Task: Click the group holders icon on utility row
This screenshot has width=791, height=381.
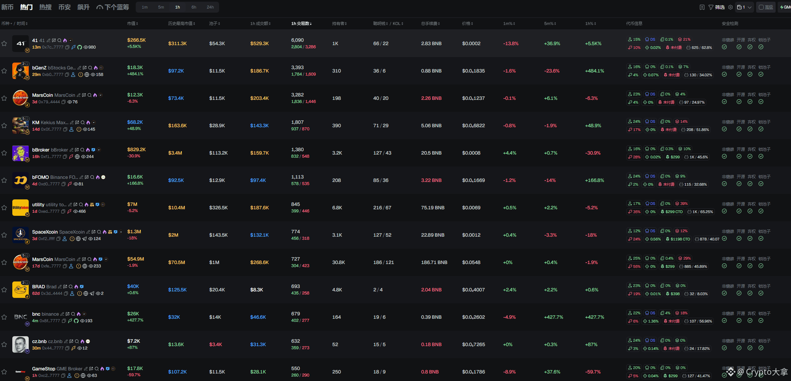Action: coord(92,205)
